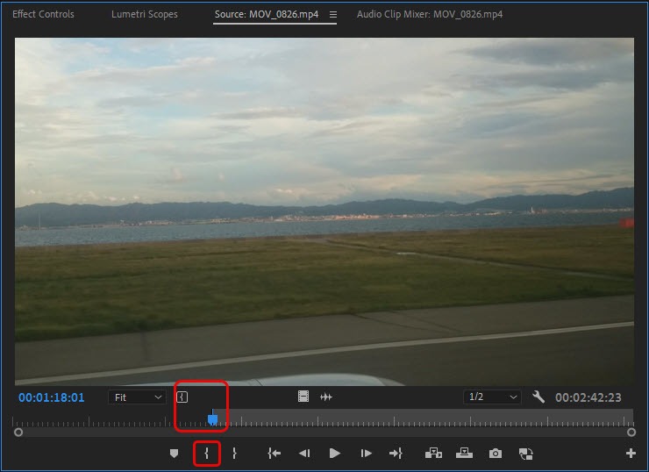This screenshot has height=472, width=649.
Task: Open the 1/2 playback resolution dropdown
Action: pyautogui.click(x=492, y=397)
